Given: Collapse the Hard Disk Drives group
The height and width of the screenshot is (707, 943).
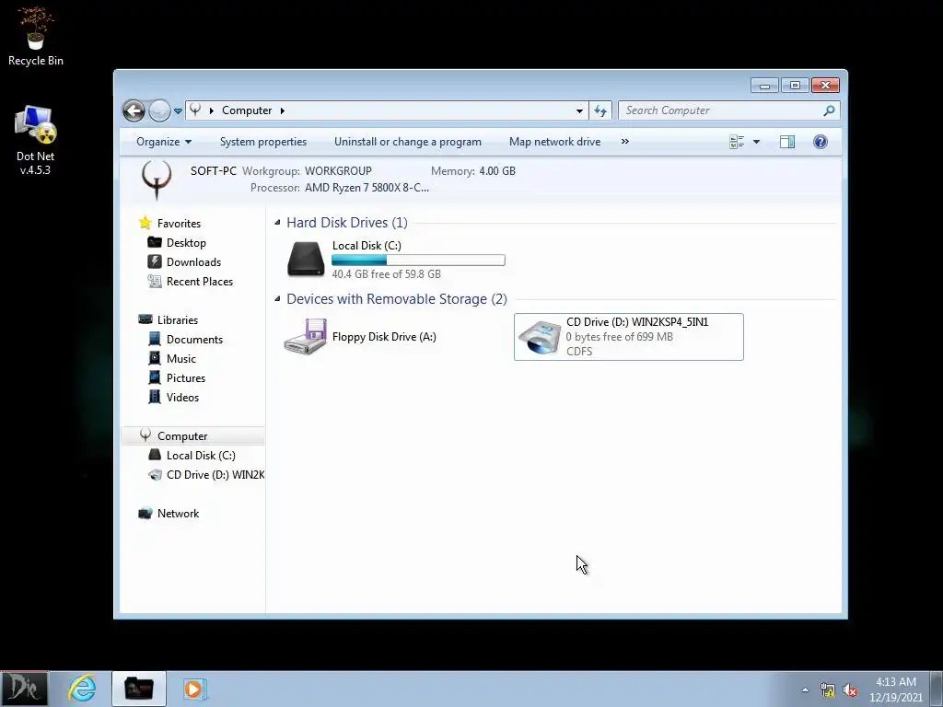Looking at the screenshot, I should [x=277, y=223].
